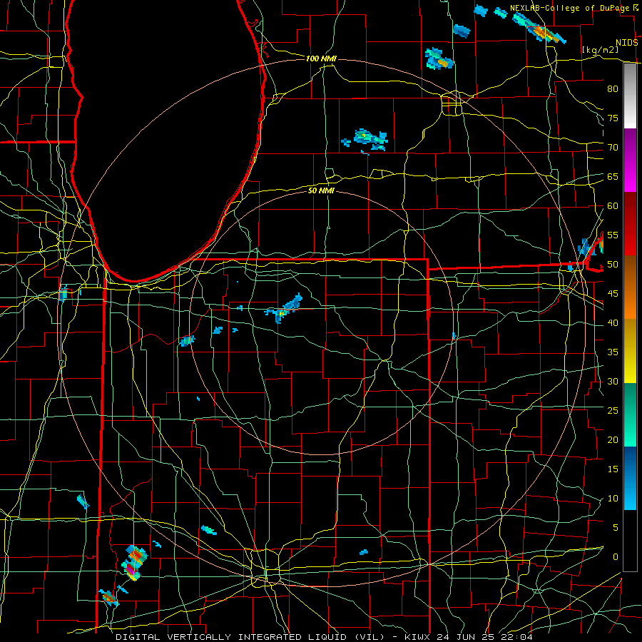
Task: Click the NEXLAB-College of DuPage label
Action: [x=571, y=8]
